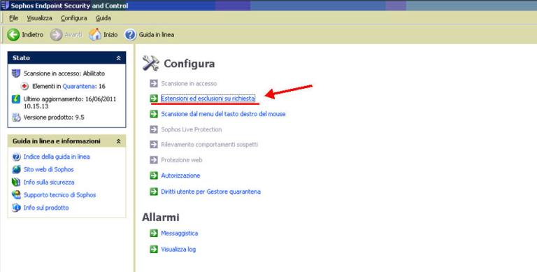Image resolution: width=537 pixels, height=272 pixels.
Task: Click grey arrow icon beside Sophos Live Protection
Action: tap(154, 129)
